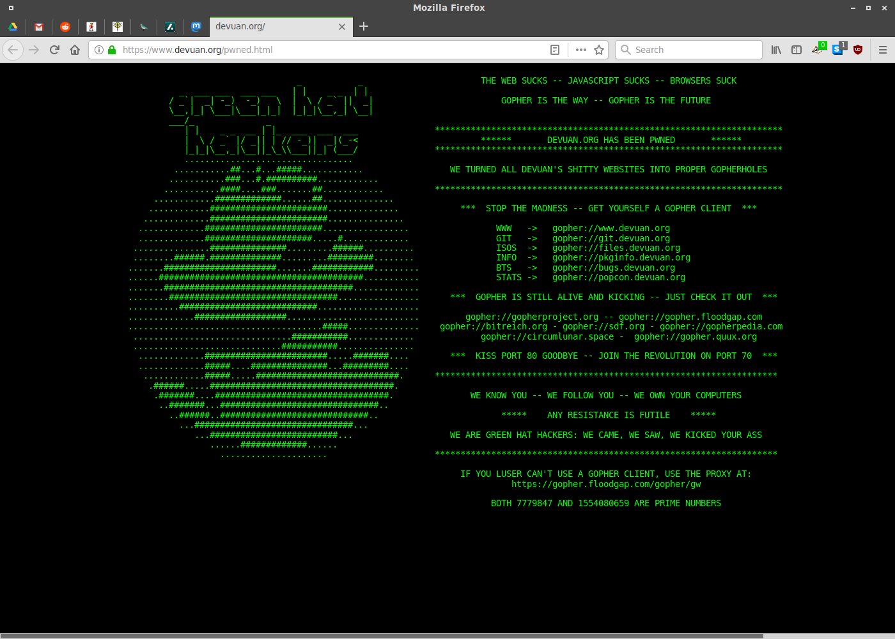The image size is (895, 639).
Task: Toggle the Firefox sidebar
Action: [797, 50]
